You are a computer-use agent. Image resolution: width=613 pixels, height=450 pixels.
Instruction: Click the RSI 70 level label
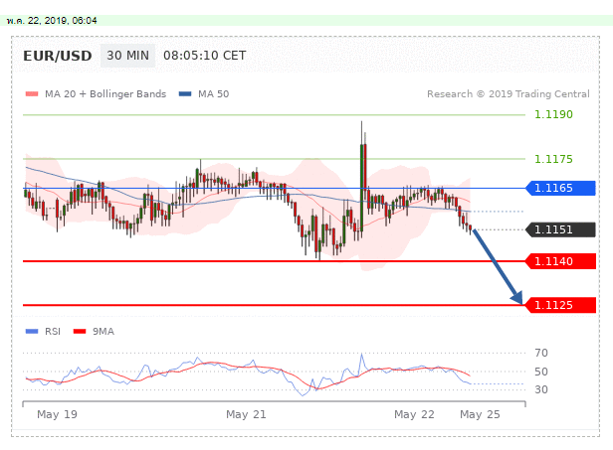click(x=541, y=353)
